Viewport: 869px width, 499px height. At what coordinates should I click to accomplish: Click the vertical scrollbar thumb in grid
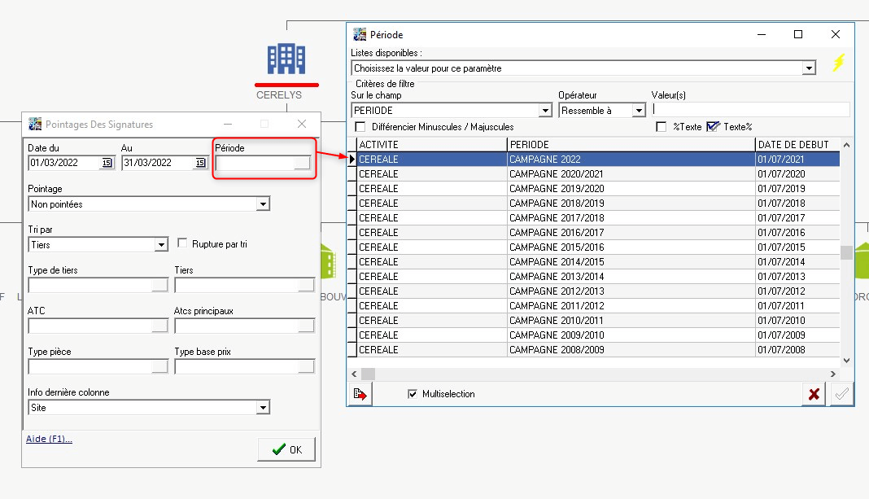pyautogui.click(x=846, y=252)
